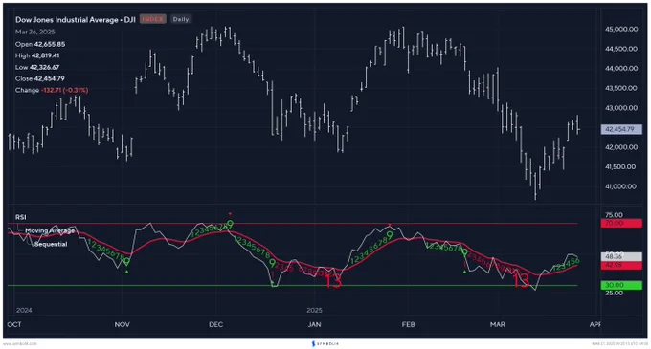Click the RSI indicator label
Image resolution: width=651 pixels, height=349 pixels.
click(x=21, y=217)
